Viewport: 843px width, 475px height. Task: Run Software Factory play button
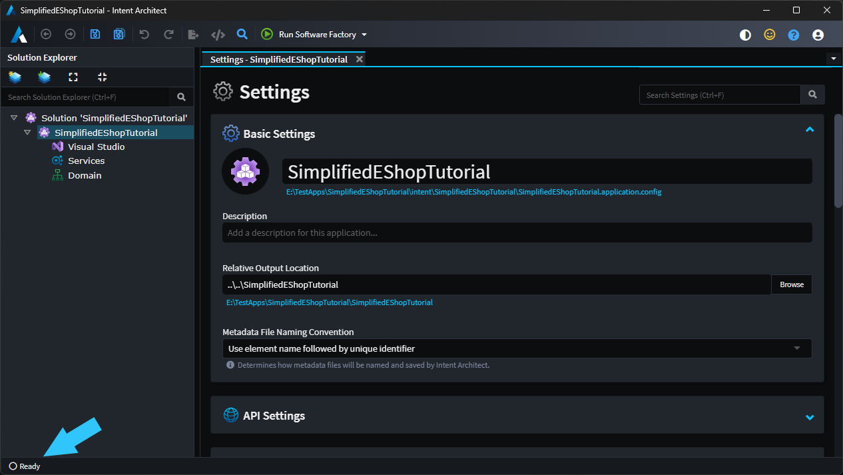click(x=267, y=34)
